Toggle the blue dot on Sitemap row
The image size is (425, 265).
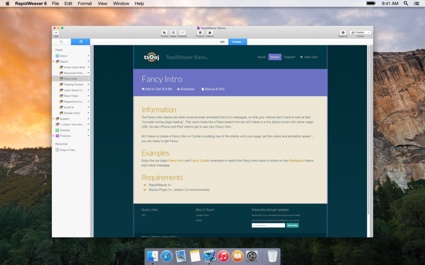(88, 130)
